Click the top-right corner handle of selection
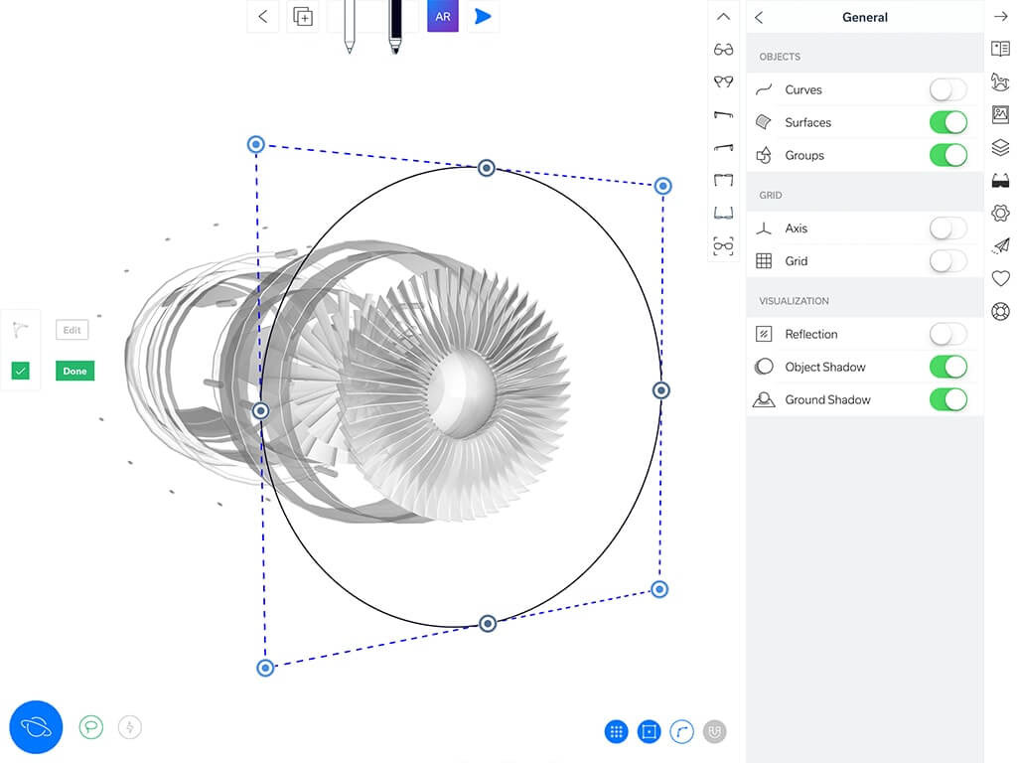Viewport: 1017px width, 763px height. click(x=662, y=186)
